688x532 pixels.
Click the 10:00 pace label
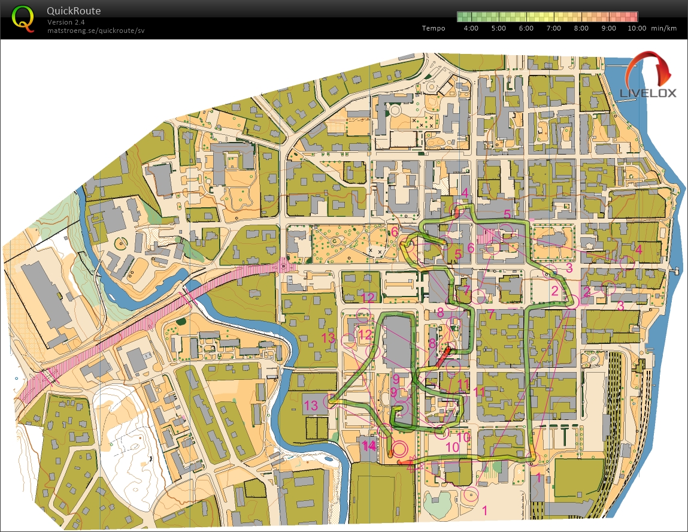tap(637, 28)
